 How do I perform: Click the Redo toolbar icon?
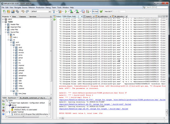[27, 11]
